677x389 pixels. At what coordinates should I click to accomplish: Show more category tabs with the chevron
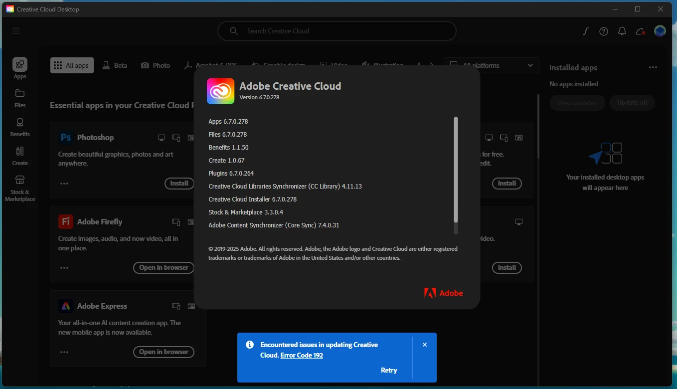(432, 65)
